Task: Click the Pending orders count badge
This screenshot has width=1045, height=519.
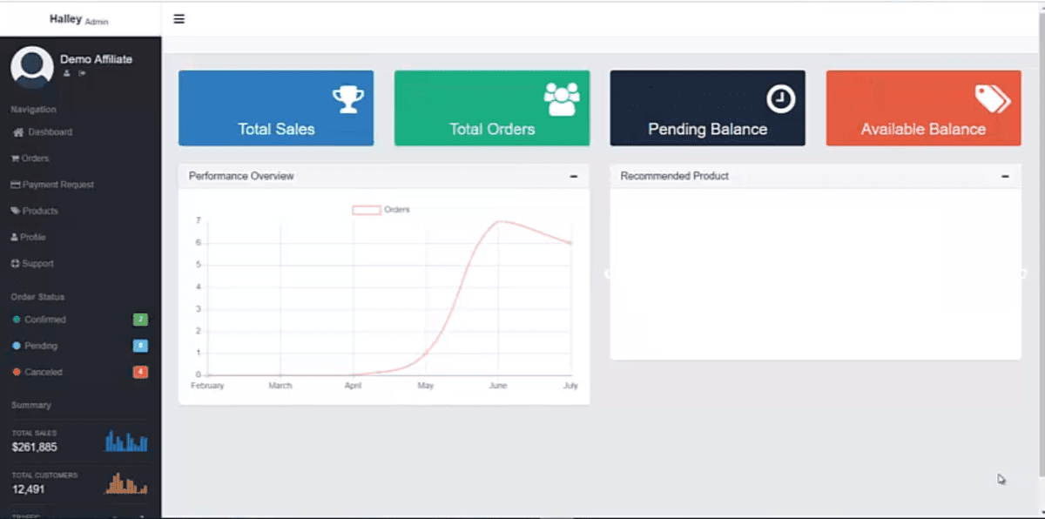Action: 140,346
